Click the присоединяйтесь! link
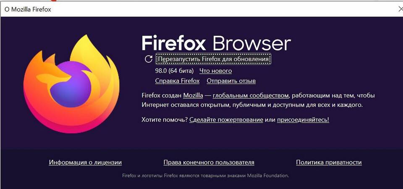Viewport: 403px width, 189px height. point(303,120)
